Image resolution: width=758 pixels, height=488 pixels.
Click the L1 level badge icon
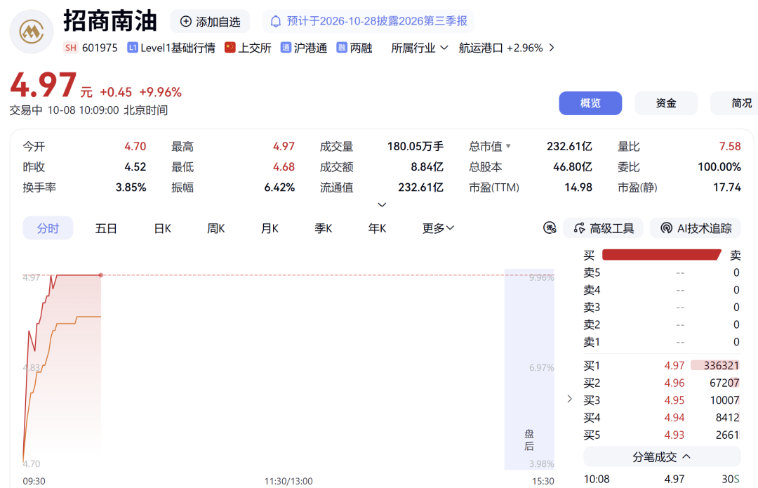pos(133,48)
